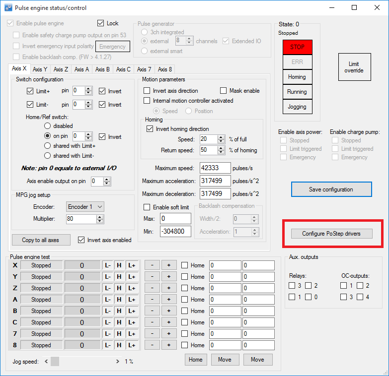Click the Maximum acceleration field
This screenshot has width=389, height=376.
(x=215, y=181)
